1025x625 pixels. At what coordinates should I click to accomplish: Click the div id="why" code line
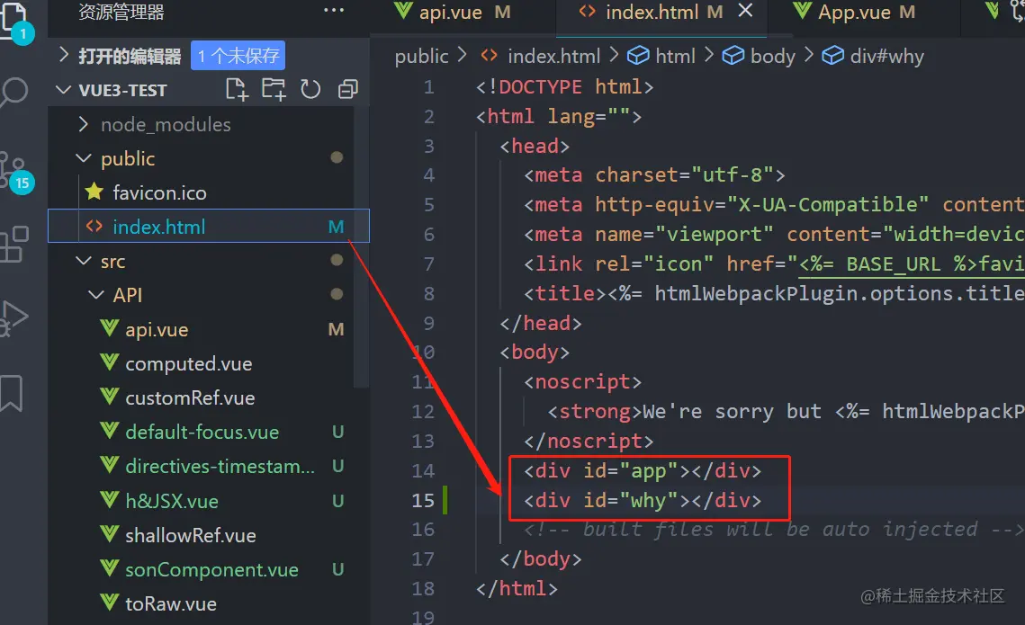click(643, 500)
